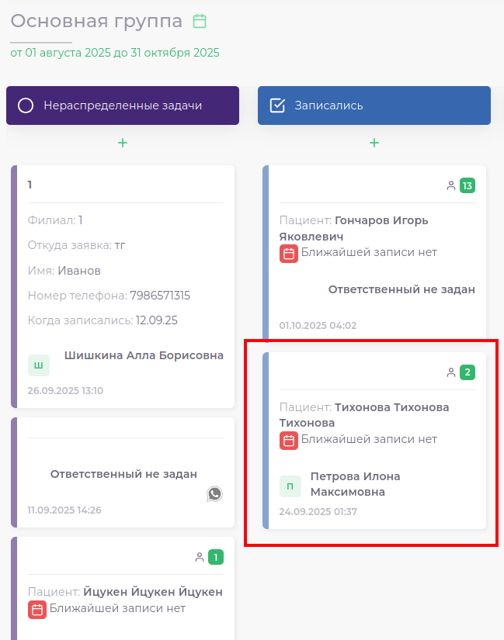Image resolution: width=504 pixels, height=640 pixels.
Task: Click red calendar icon in Тихонова card
Action: click(288, 440)
